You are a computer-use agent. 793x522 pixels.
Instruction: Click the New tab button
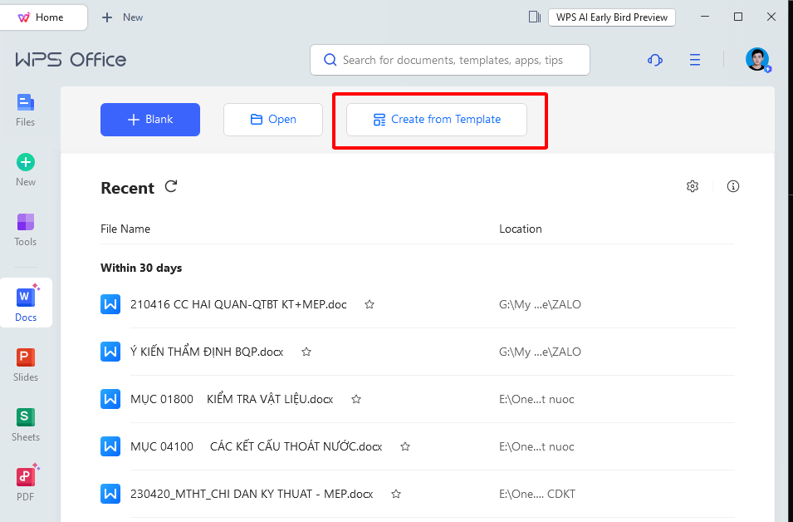coord(122,17)
